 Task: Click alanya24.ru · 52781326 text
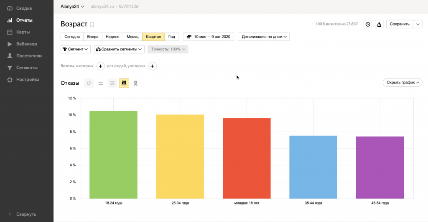click(x=115, y=7)
